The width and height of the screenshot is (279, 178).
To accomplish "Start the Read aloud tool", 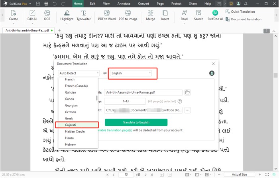I will pyautogui.click(x=184, y=16).
